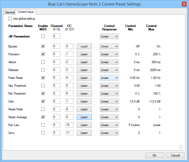
Task: Confirm settings with the Ok button
Action: (x=155, y=155)
